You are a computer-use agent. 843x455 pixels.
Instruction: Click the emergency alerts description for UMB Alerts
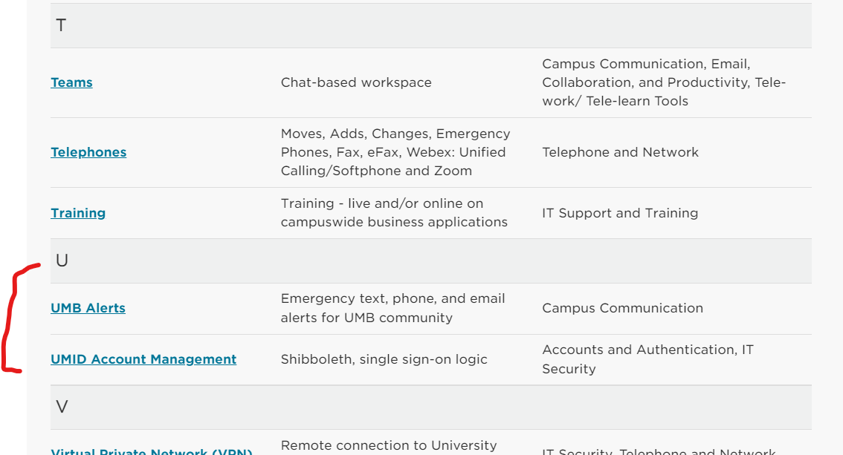click(393, 308)
